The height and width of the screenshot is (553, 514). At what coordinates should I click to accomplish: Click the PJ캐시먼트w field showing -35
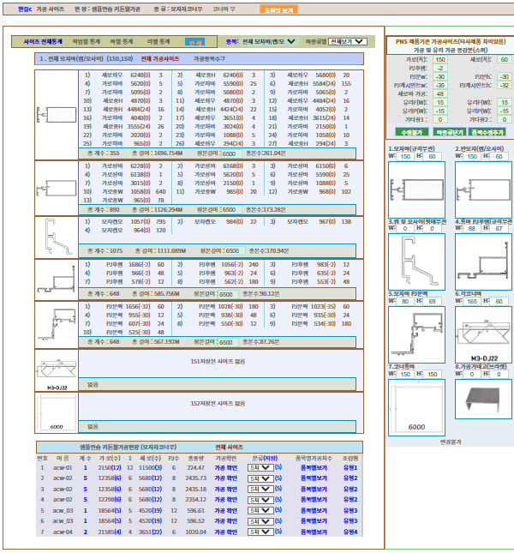click(440, 86)
